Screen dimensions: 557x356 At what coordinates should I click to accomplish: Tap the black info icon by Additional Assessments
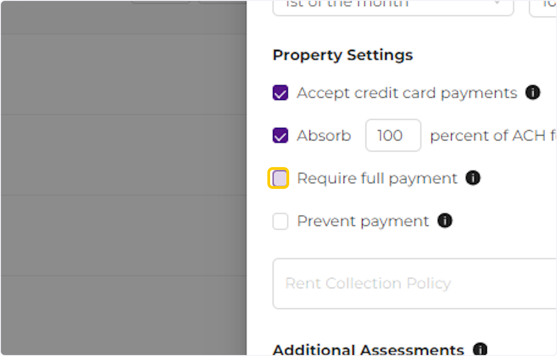coord(480,349)
